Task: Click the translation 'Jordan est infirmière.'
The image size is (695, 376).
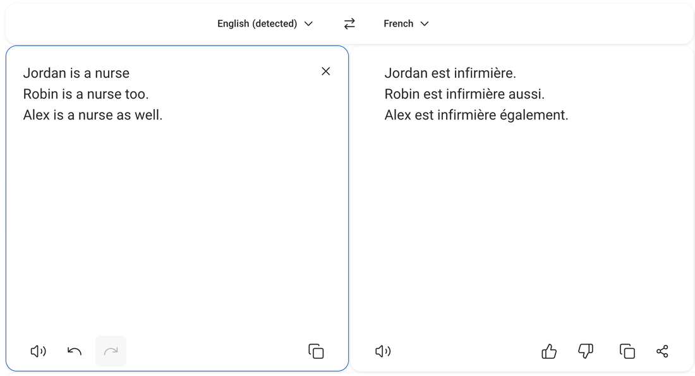Action: (x=450, y=73)
